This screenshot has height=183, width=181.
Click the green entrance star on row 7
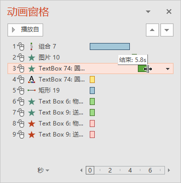pos(32,112)
